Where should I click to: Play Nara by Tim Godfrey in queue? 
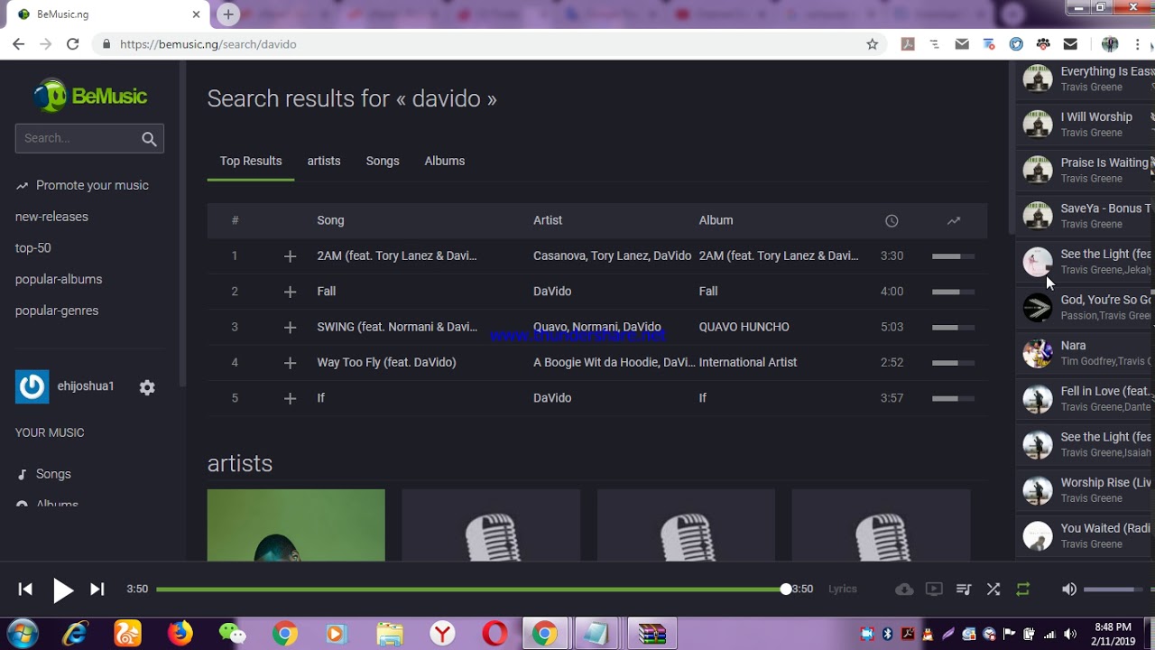click(1086, 353)
